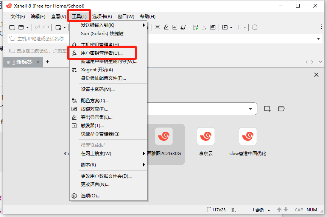The width and height of the screenshot is (327, 217).
Task: Open 触发器(T) from the menu
Action: (108, 126)
